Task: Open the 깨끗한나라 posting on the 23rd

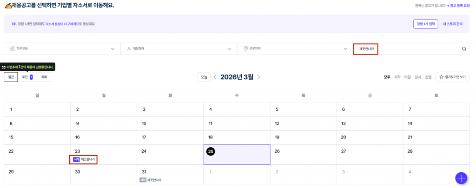Action: pyautogui.click(x=85, y=159)
